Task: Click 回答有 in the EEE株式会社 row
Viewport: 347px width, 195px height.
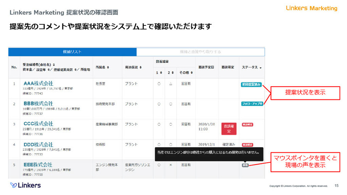Action: click(x=186, y=165)
